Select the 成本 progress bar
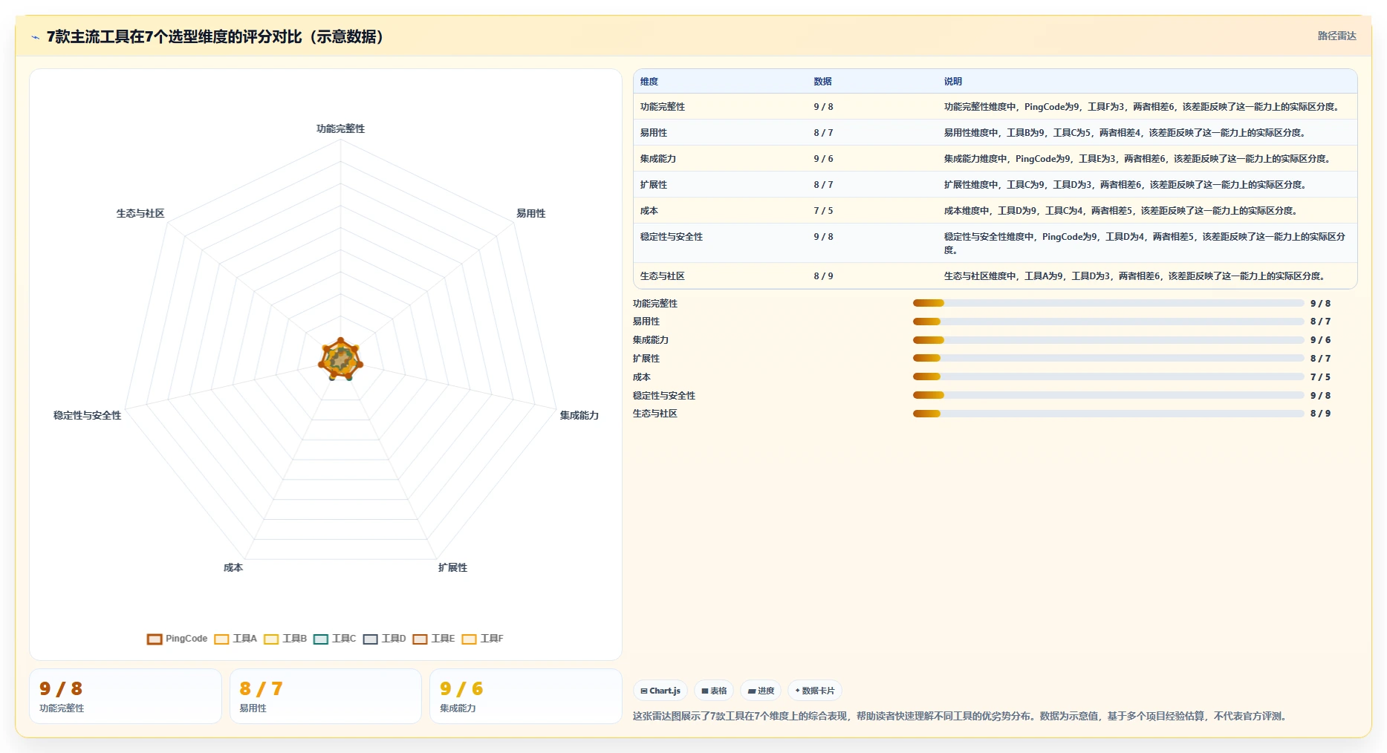1387x753 pixels. 1108,376
